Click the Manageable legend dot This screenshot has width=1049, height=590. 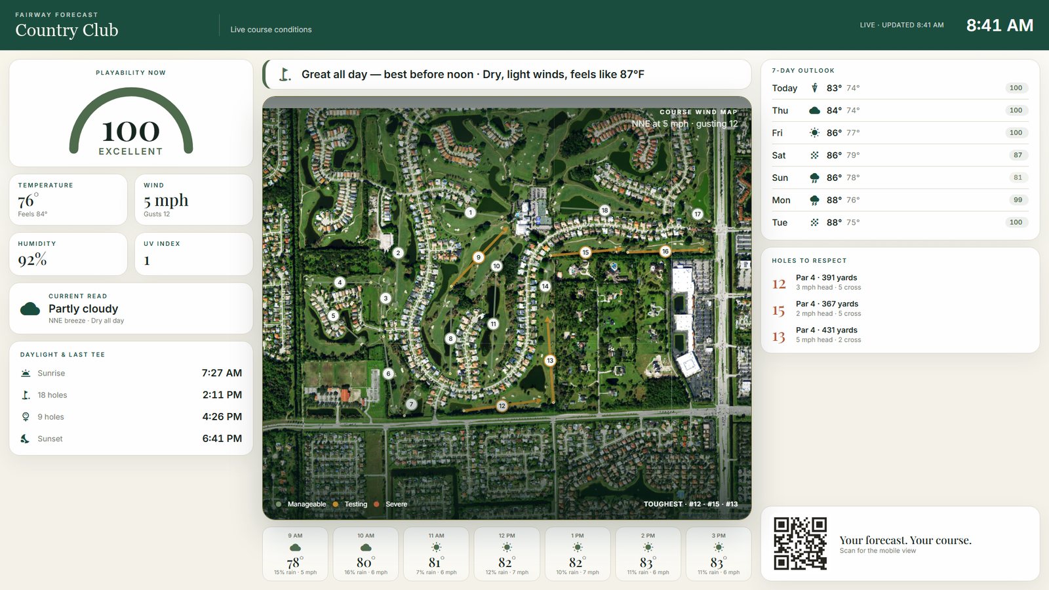[279, 504]
